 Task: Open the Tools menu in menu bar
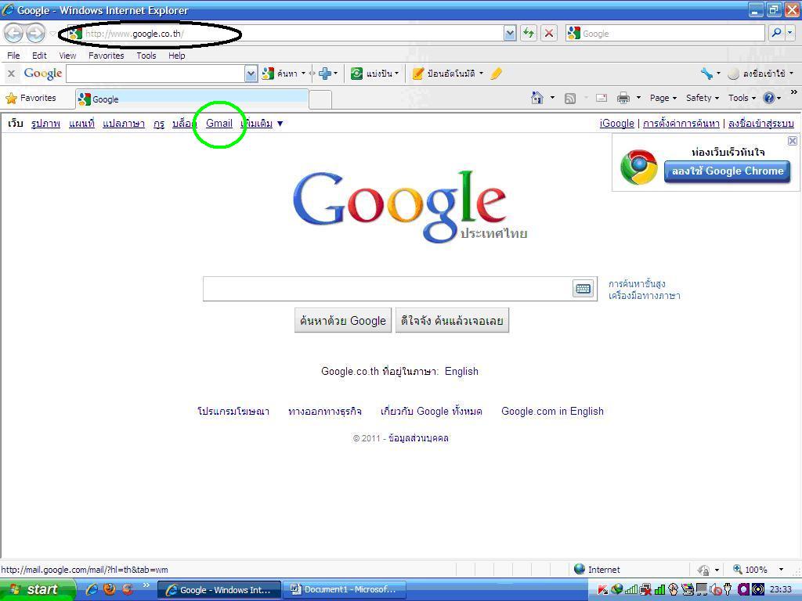[x=146, y=56]
